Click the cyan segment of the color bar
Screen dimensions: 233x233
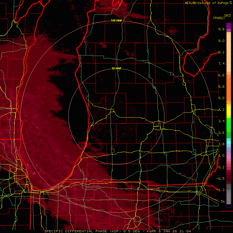click(229, 142)
